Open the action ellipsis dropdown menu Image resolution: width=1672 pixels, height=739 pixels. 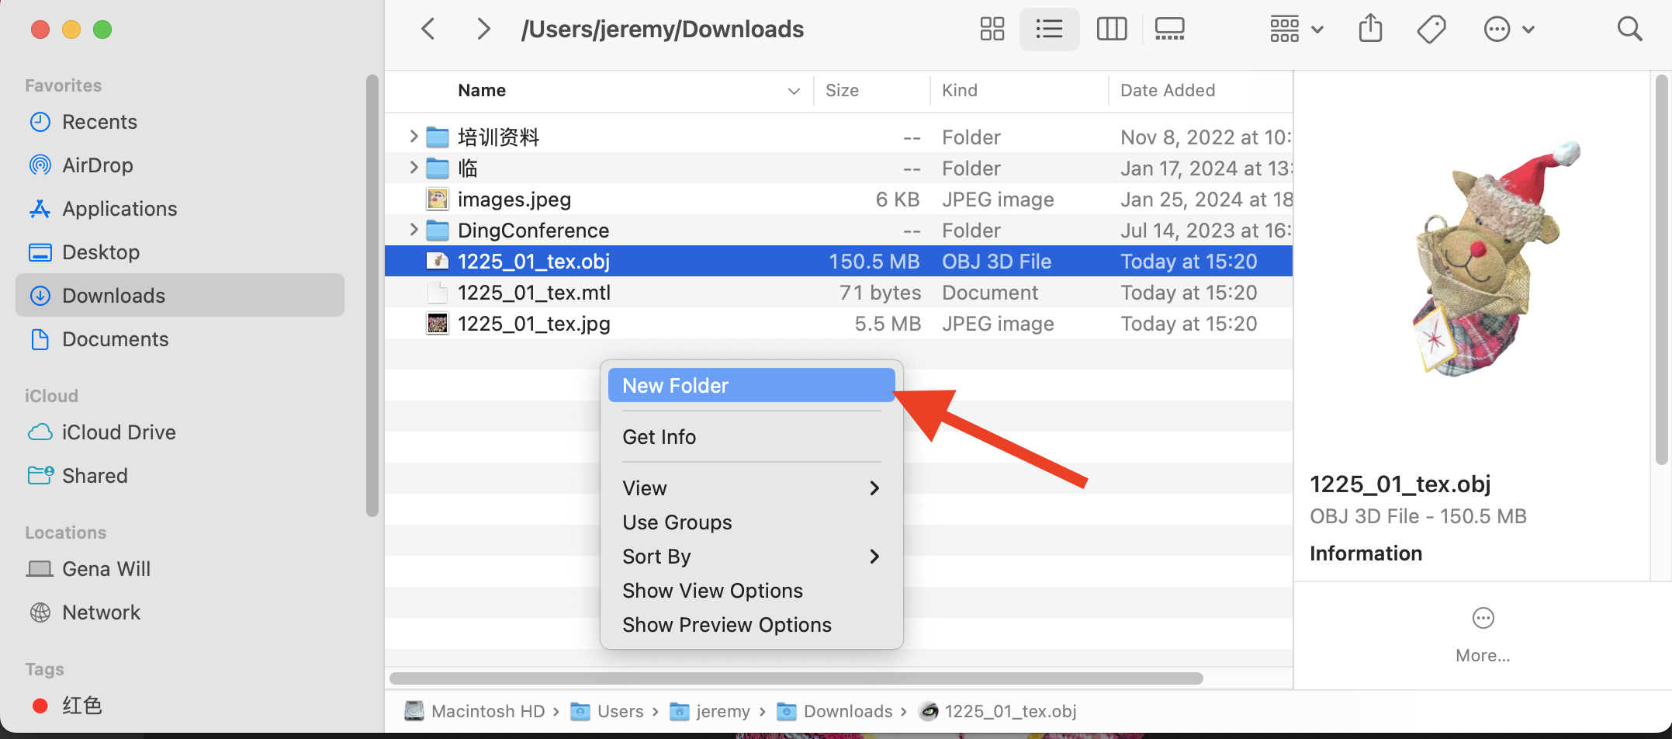[x=1508, y=29]
